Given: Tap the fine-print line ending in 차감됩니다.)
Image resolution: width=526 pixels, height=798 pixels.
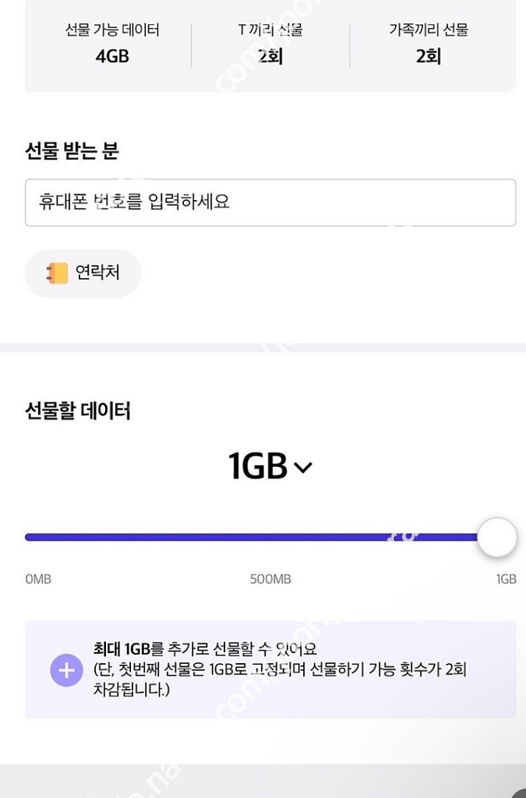Looking at the screenshot, I should point(131,690).
